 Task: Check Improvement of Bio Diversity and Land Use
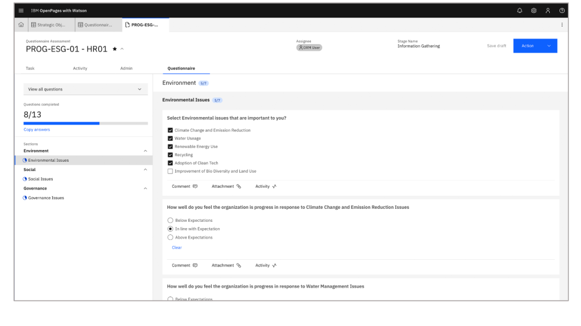click(170, 171)
